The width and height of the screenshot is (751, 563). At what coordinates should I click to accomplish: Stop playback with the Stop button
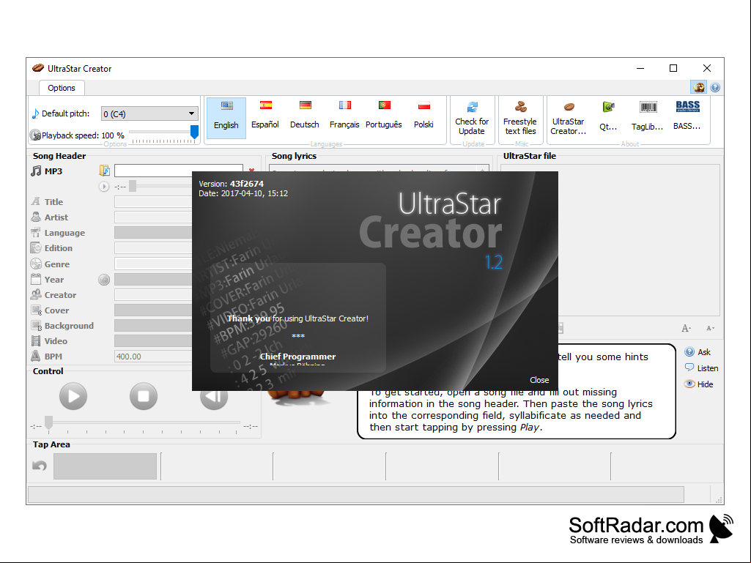coord(144,396)
